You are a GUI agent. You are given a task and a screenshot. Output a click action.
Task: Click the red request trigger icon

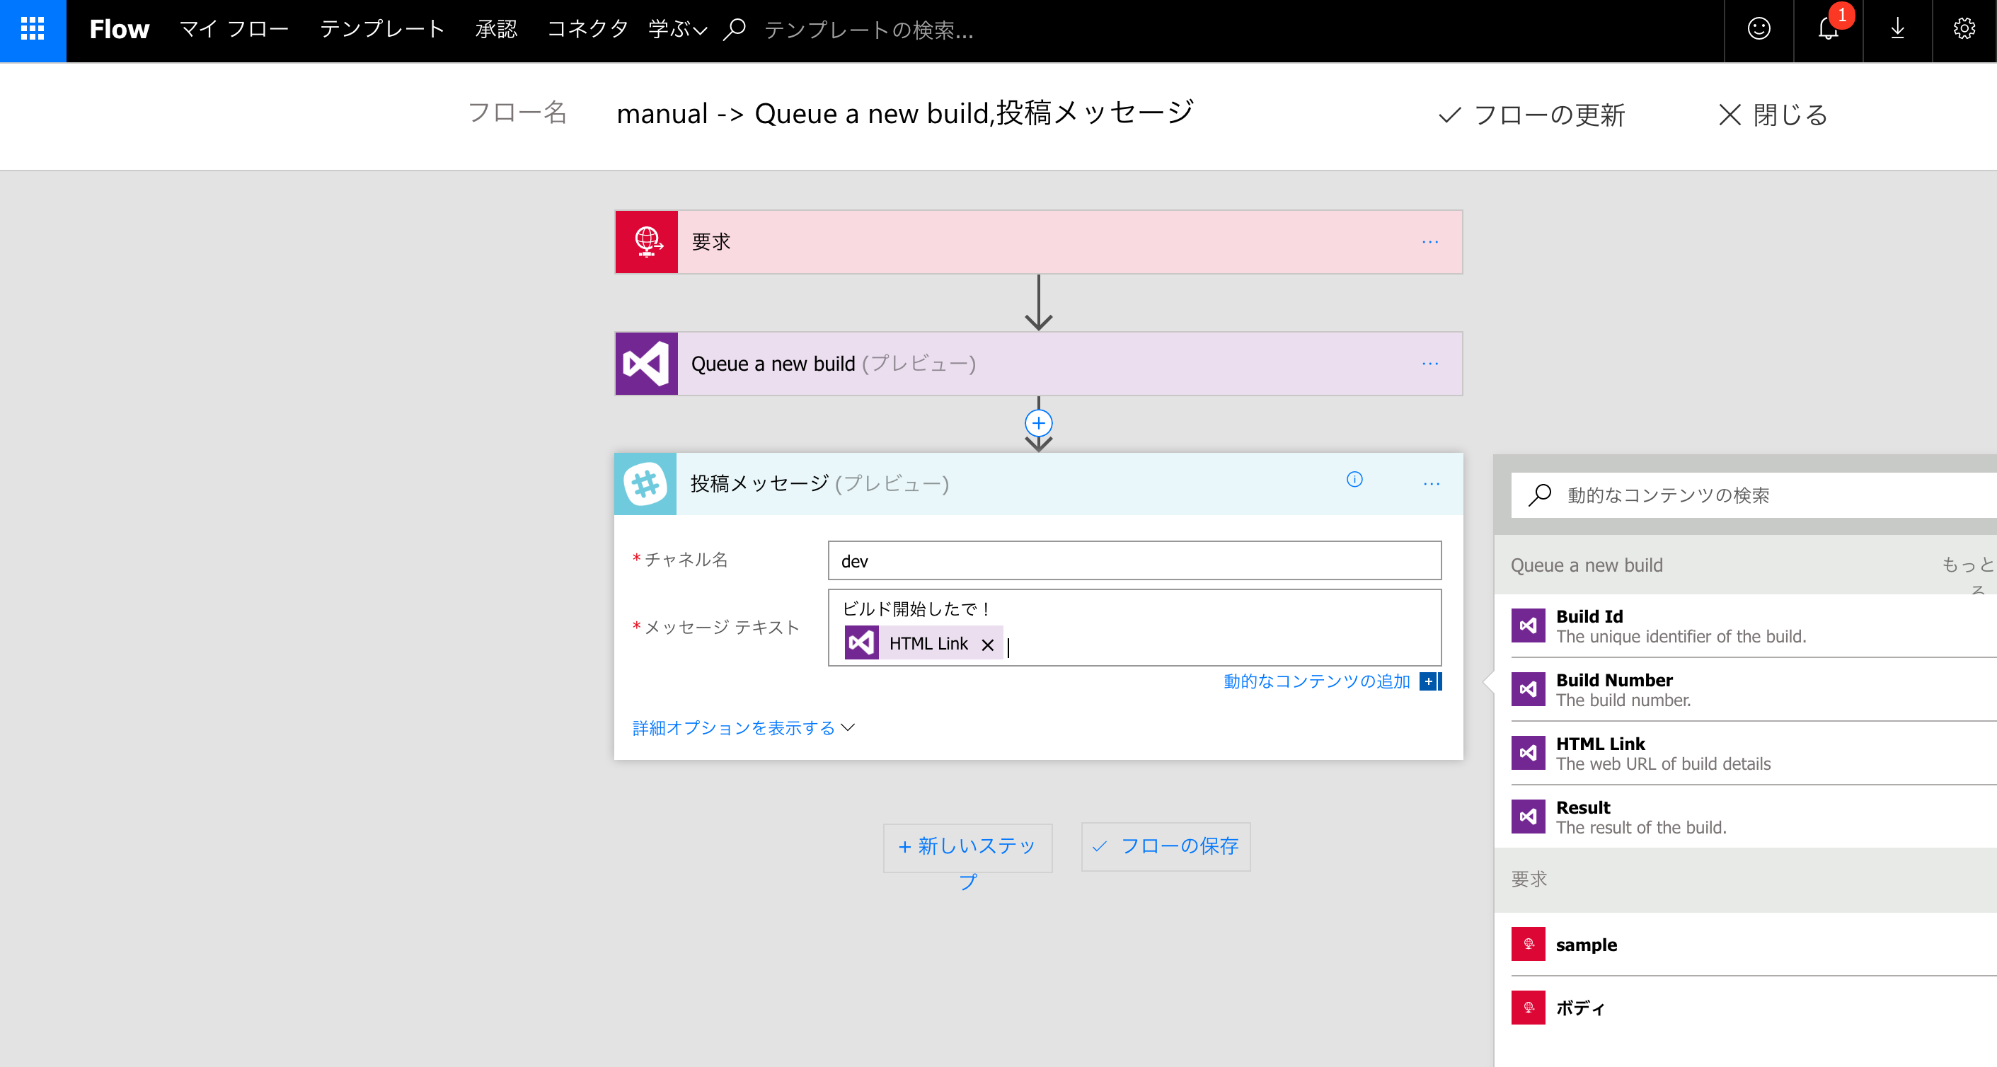click(x=647, y=242)
